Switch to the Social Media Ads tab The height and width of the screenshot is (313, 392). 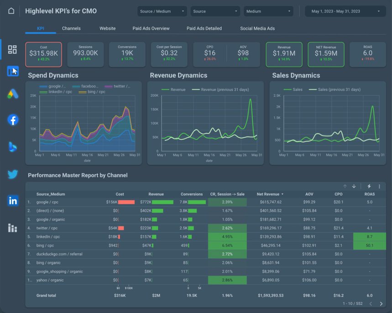tap(257, 28)
